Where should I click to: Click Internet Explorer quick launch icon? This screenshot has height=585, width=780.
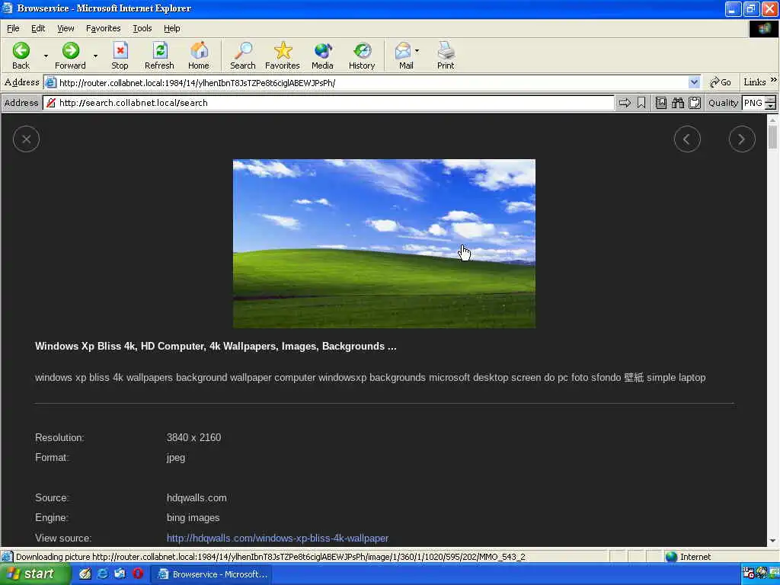[103, 574]
